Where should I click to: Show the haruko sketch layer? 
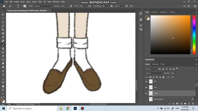(146, 99)
